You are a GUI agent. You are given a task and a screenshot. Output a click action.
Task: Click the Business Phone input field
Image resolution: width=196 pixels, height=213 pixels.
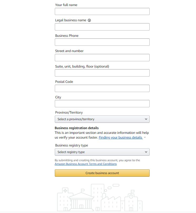[102, 42]
